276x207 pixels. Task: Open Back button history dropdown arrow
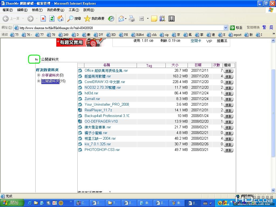coord(23,19)
